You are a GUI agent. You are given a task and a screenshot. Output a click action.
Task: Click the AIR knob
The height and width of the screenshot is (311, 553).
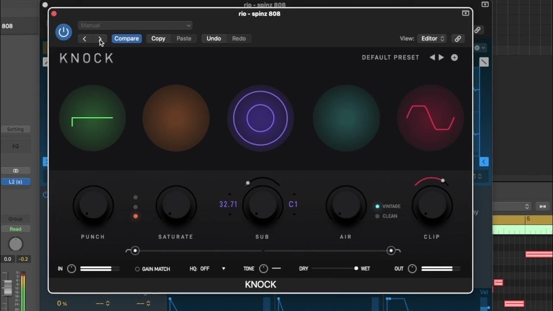[x=346, y=205]
